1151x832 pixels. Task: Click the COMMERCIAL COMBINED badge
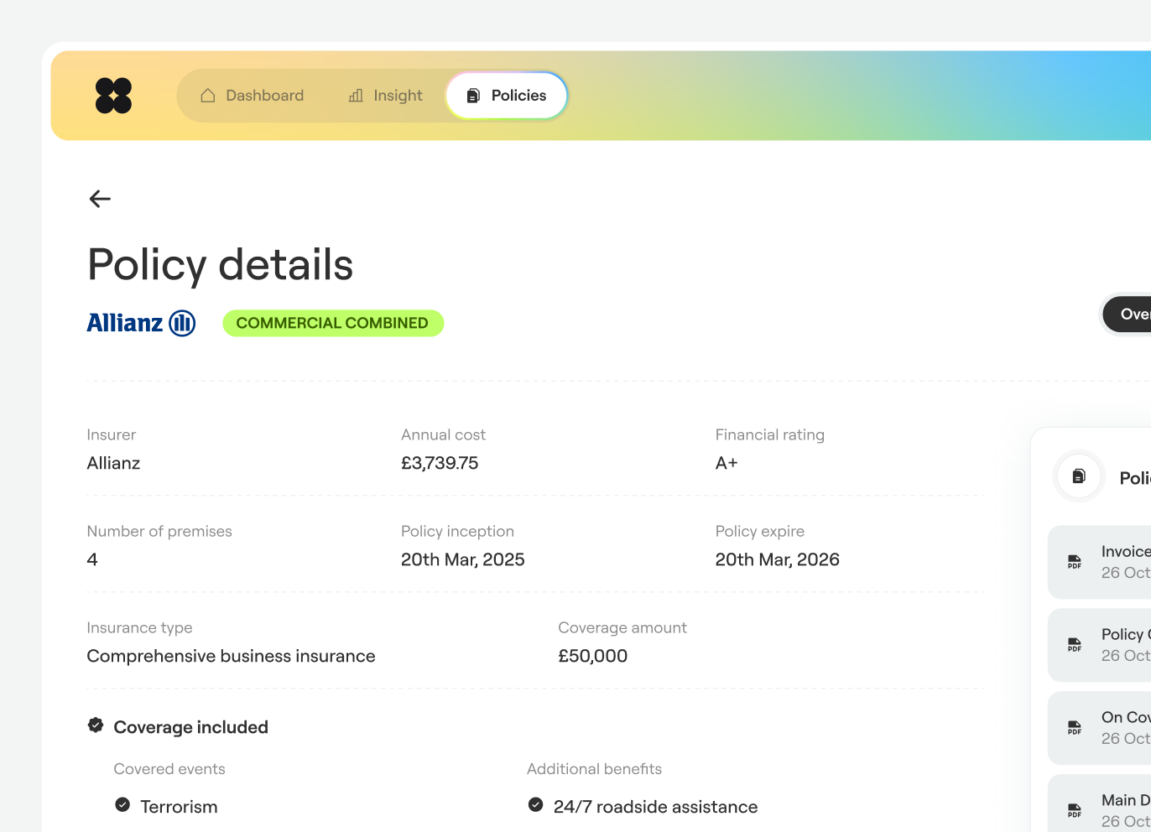point(333,323)
